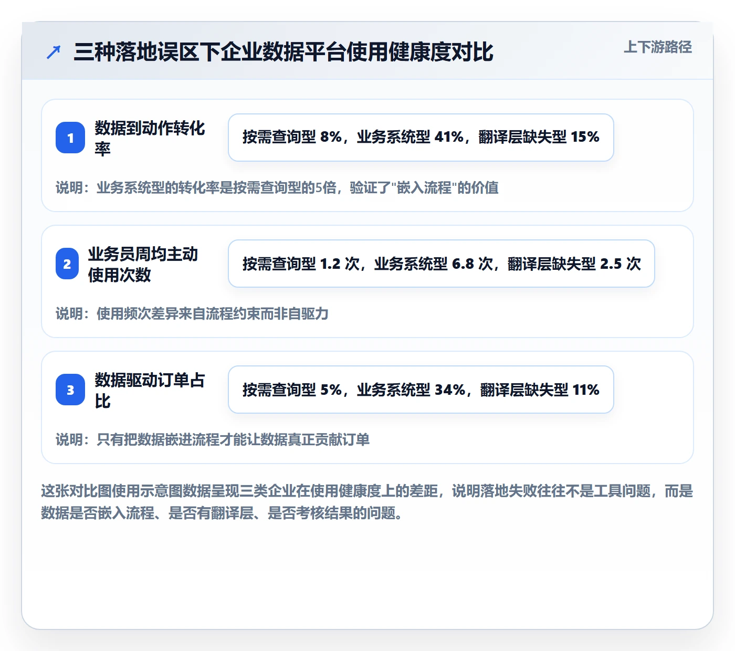Click the number 3 badge
The image size is (735, 651).
tap(70, 390)
